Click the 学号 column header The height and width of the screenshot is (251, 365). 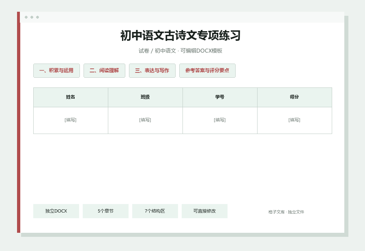pyautogui.click(x=220, y=97)
